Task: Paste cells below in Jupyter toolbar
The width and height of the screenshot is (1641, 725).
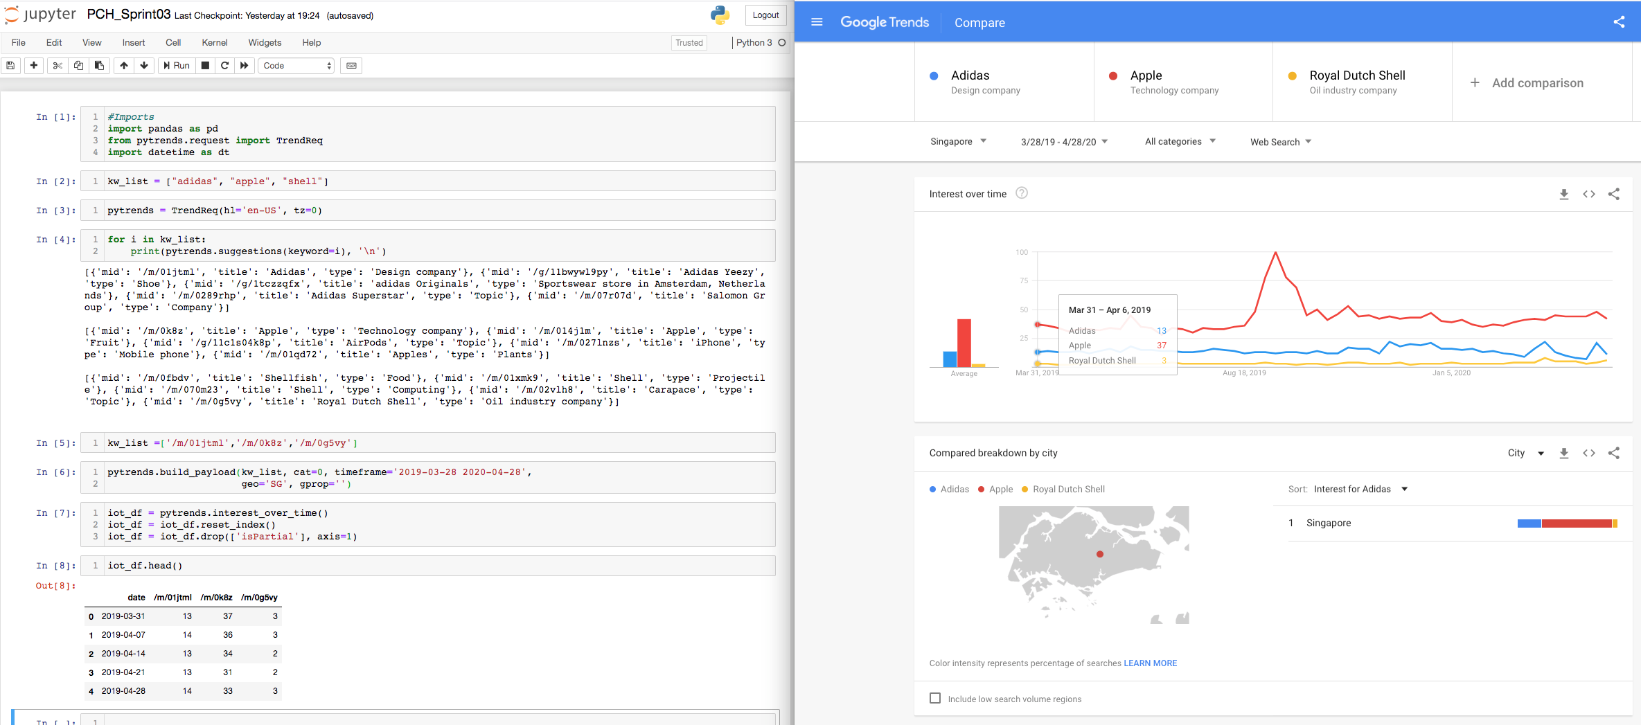Action: [99, 65]
